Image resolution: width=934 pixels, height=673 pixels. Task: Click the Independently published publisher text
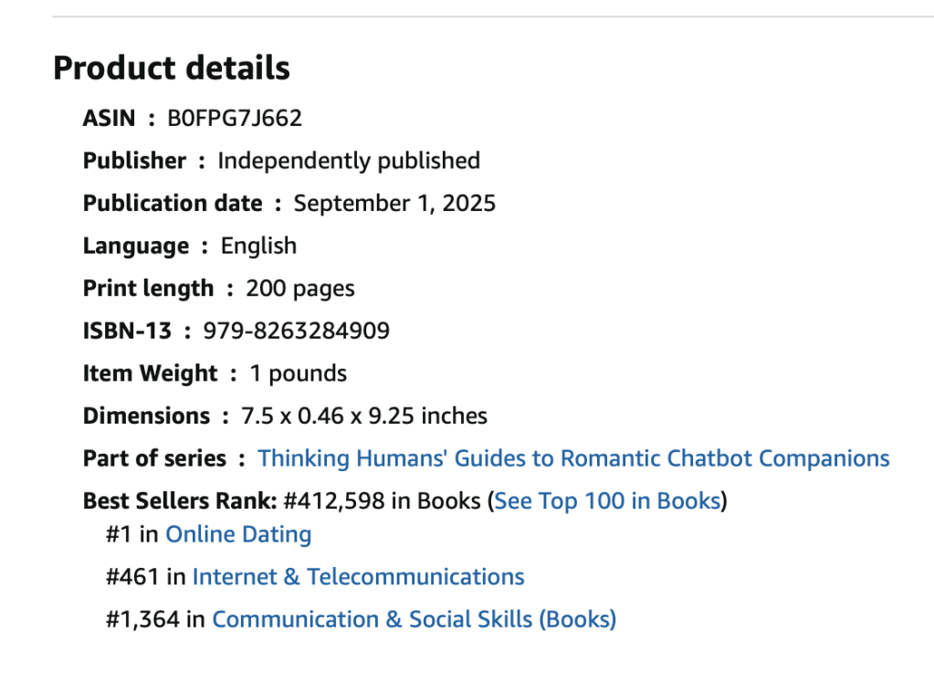coord(348,161)
